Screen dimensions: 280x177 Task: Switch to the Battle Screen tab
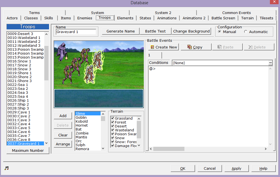coord(223,18)
